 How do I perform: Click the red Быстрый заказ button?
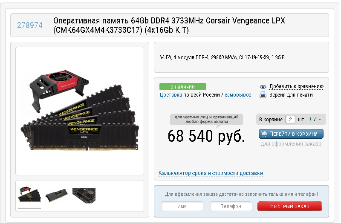click(x=290, y=206)
